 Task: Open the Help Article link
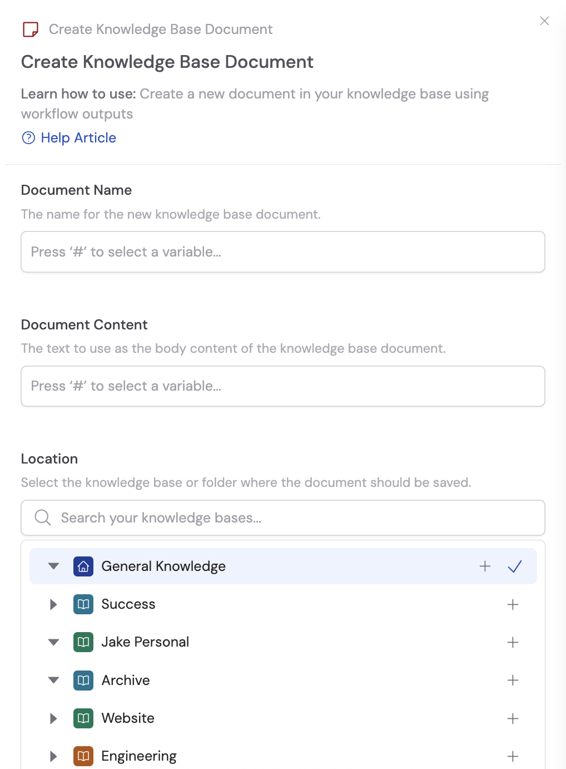coord(78,137)
